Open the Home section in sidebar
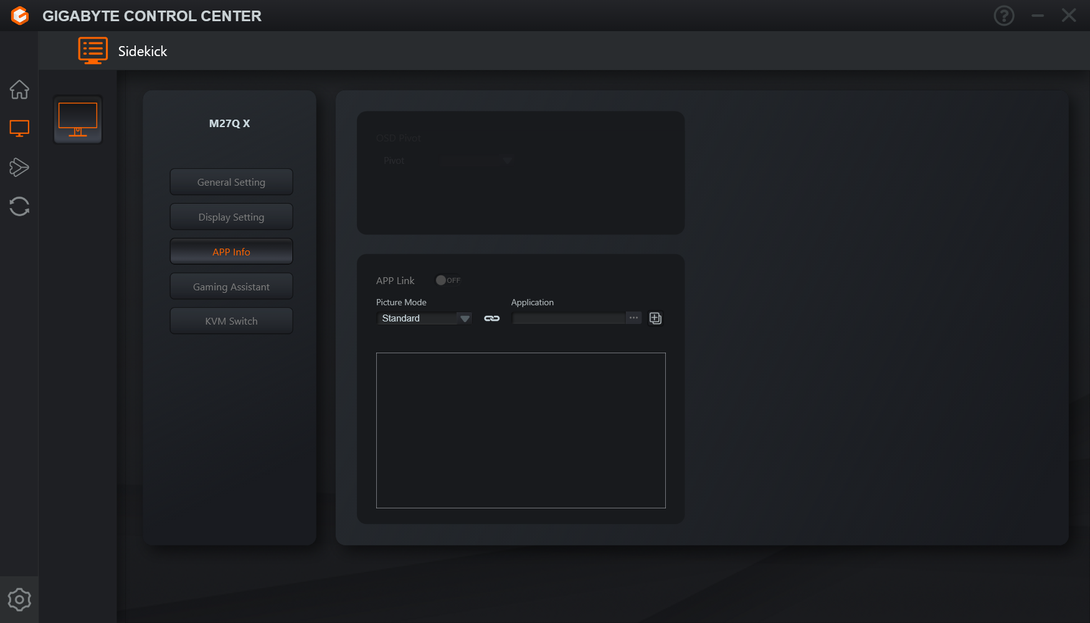 pos(19,90)
